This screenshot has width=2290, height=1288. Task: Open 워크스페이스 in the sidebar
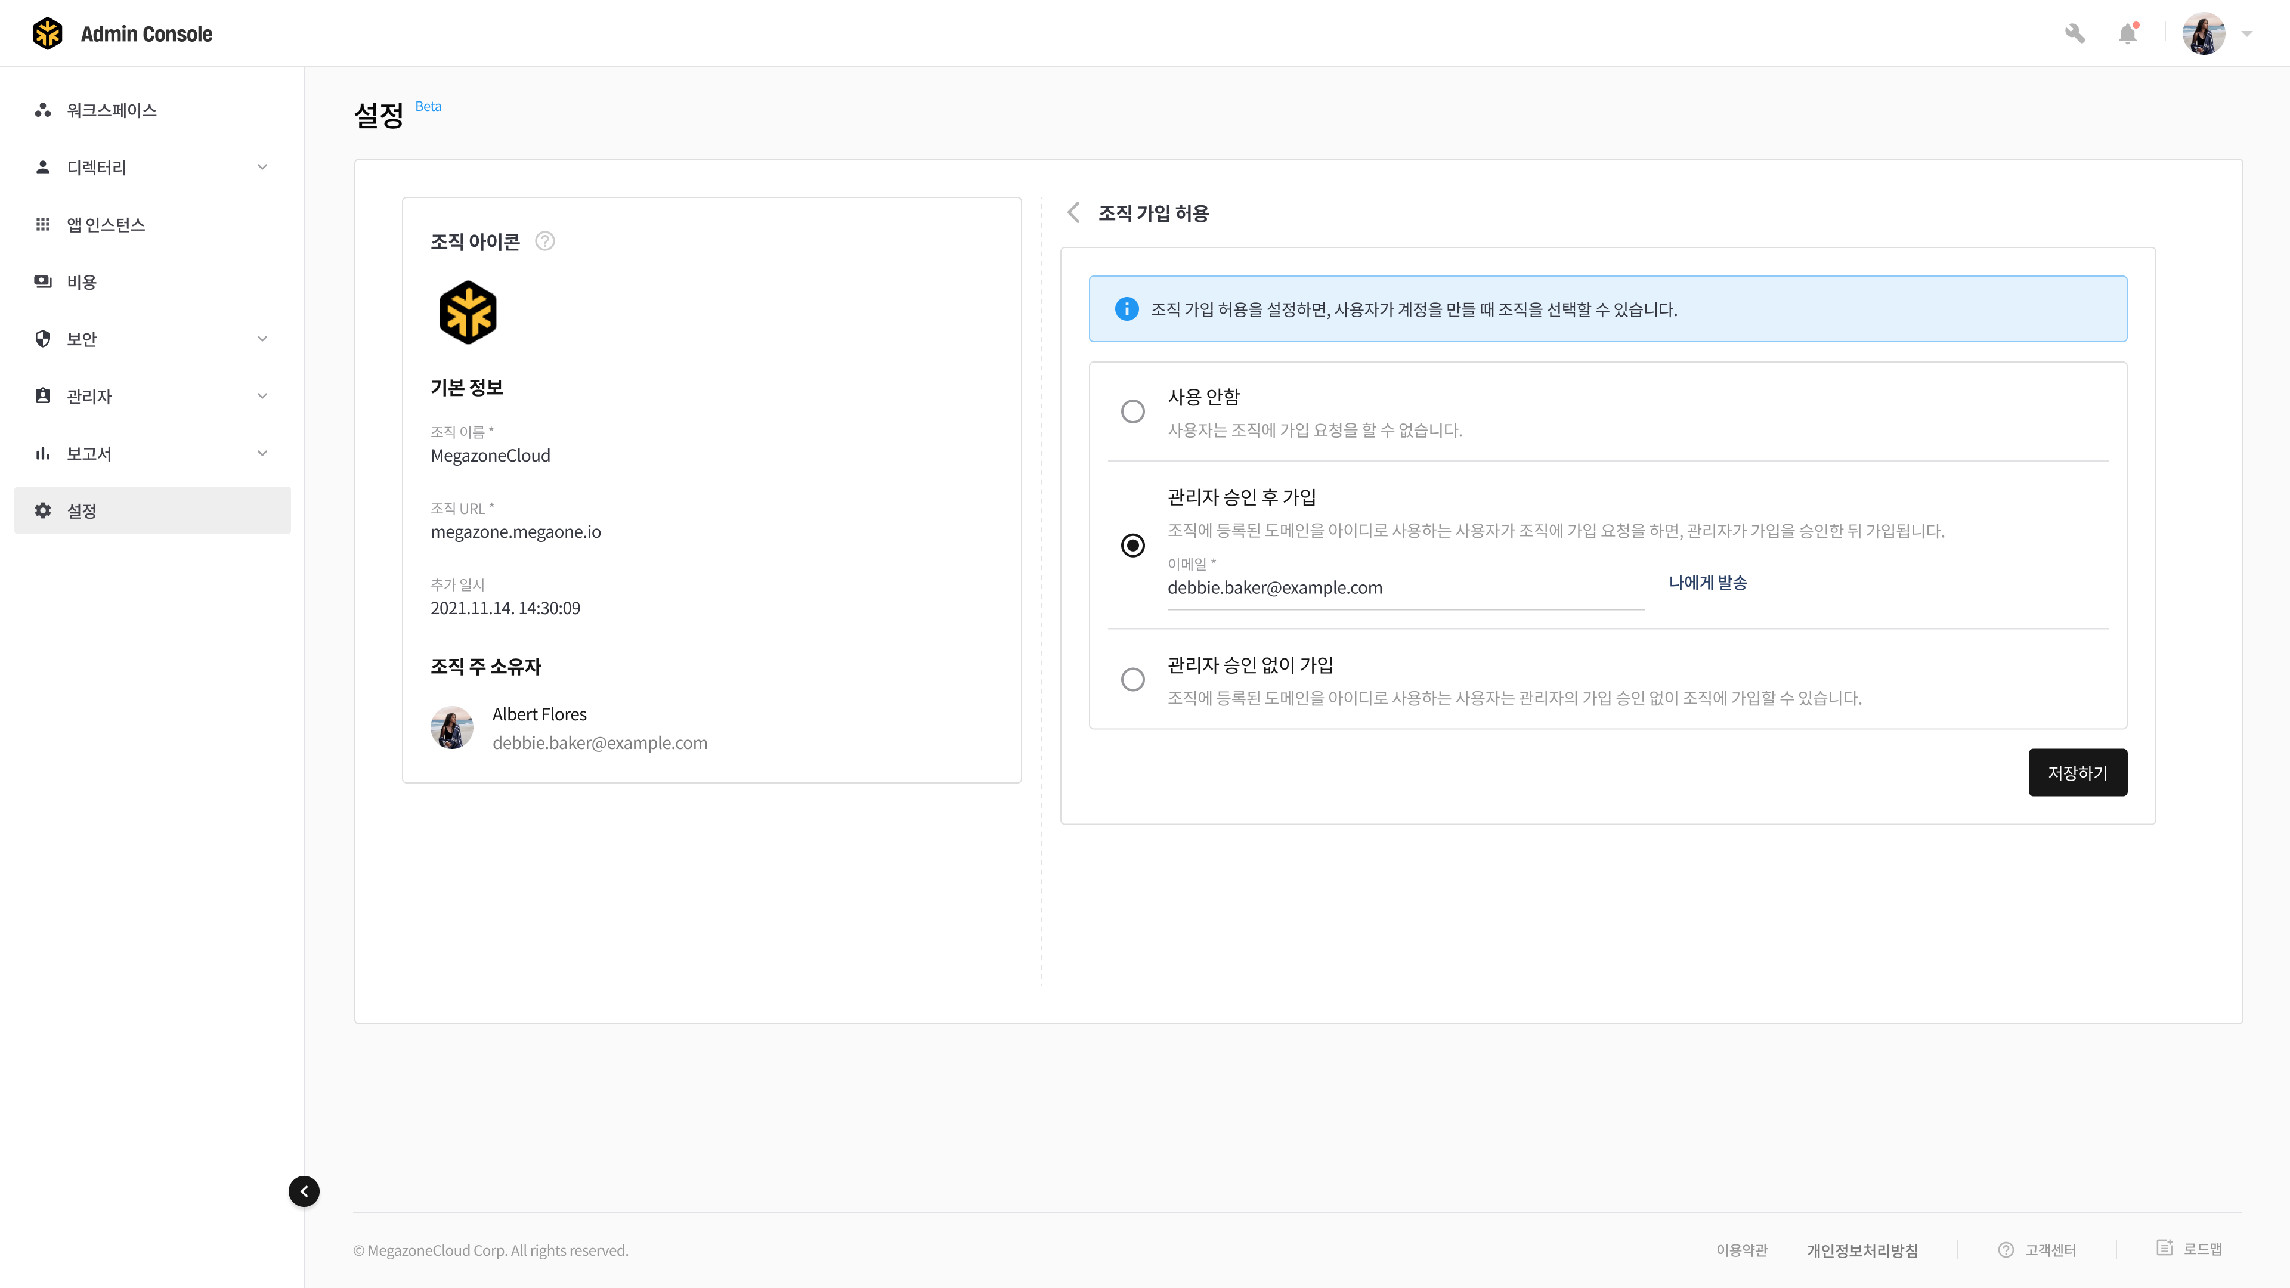[x=152, y=110]
